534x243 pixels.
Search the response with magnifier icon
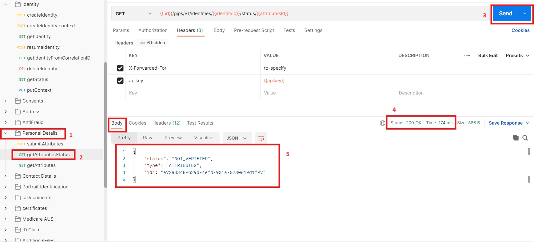pyautogui.click(x=525, y=138)
